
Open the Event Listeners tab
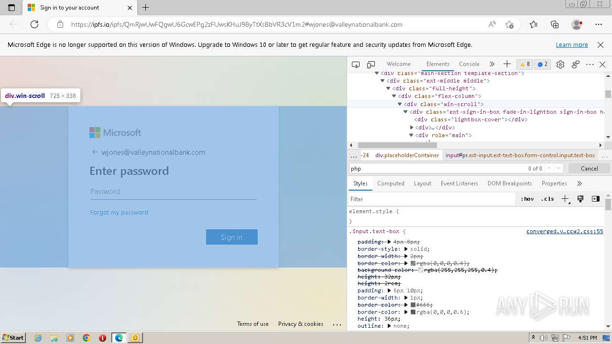pos(459,183)
